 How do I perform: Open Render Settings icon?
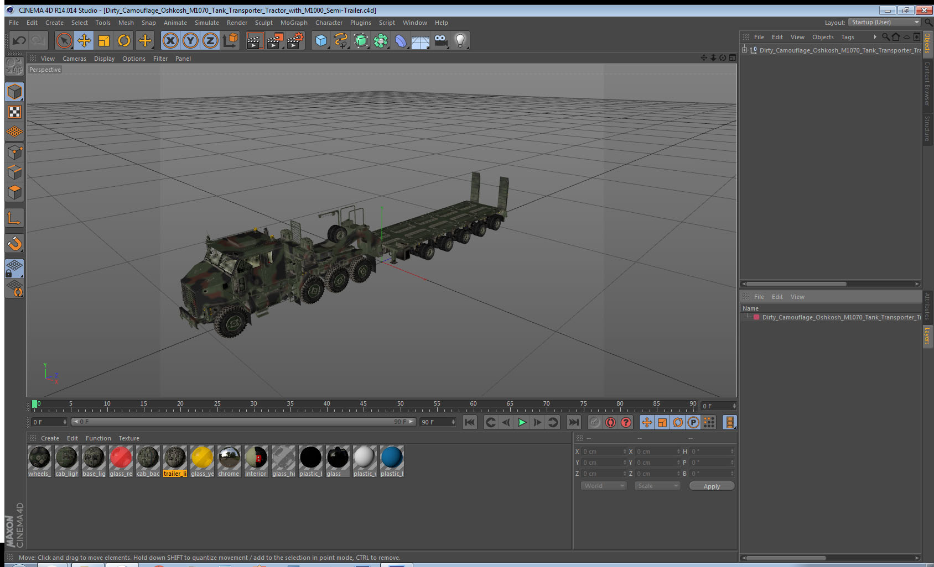pyautogui.click(x=295, y=40)
